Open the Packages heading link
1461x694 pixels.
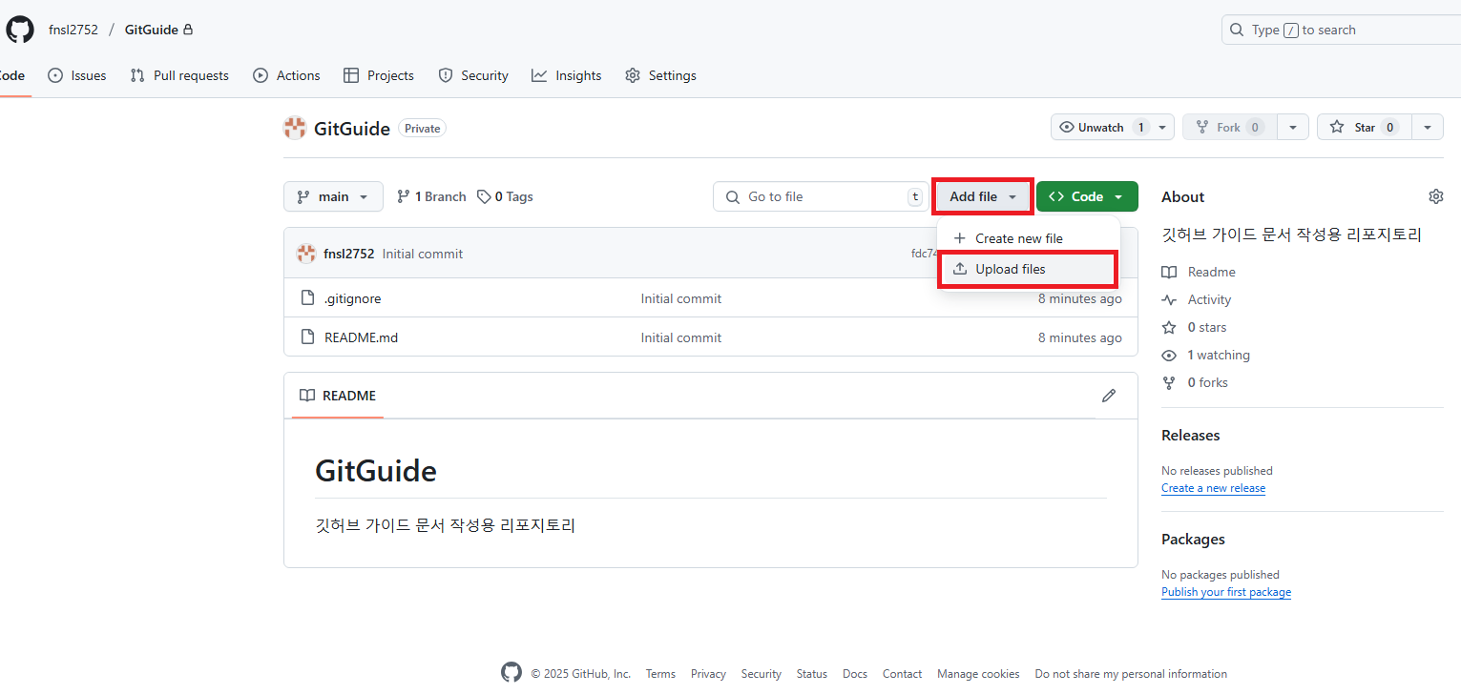[1193, 539]
